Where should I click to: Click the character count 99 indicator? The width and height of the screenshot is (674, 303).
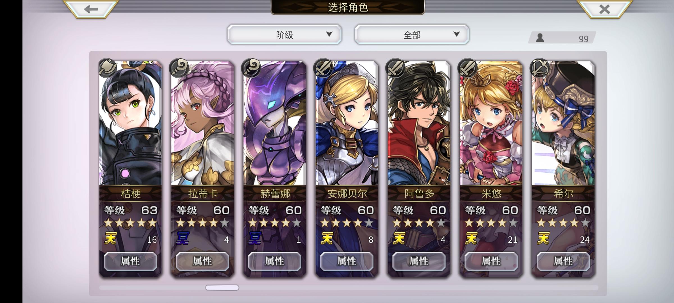[x=562, y=38]
